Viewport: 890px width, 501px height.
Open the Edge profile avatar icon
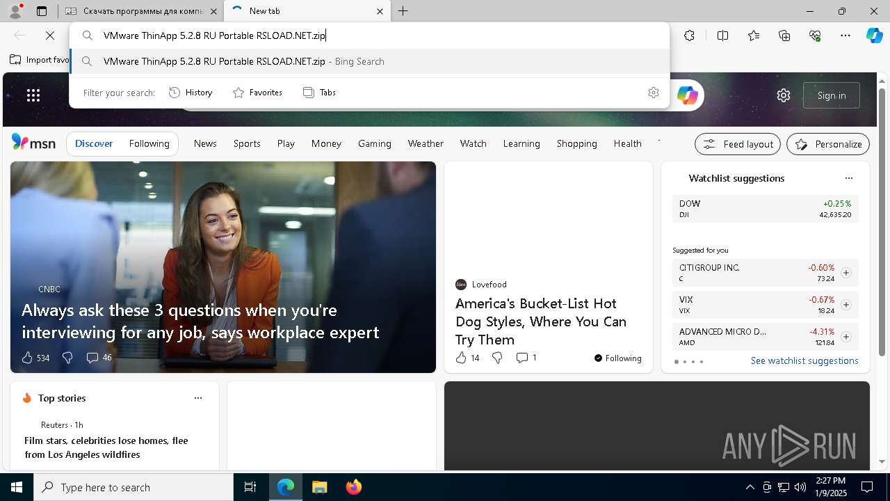pyautogui.click(x=15, y=11)
